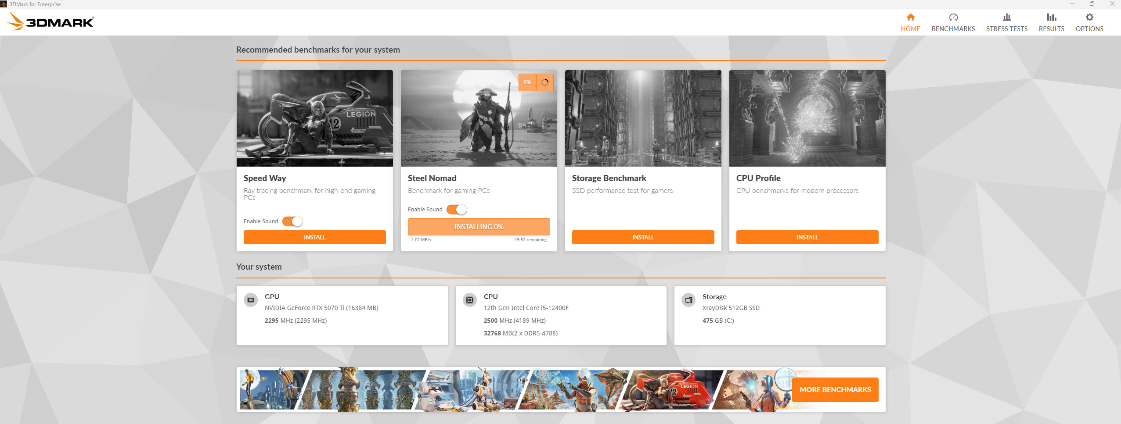The width and height of the screenshot is (1121, 424).
Task: Click the SSD performance test description
Action: pyautogui.click(x=622, y=191)
